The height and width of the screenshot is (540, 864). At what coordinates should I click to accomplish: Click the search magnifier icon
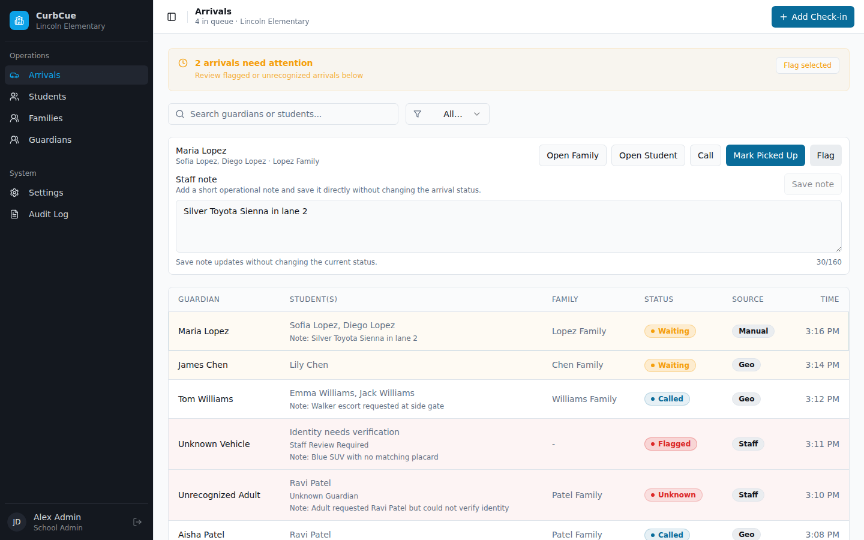(180, 114)
